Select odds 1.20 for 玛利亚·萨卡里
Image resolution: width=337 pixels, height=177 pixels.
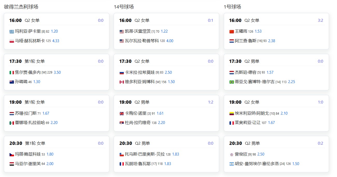tap(54, 31)
